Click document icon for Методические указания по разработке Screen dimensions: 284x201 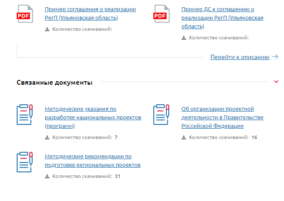tap(24, 115)
